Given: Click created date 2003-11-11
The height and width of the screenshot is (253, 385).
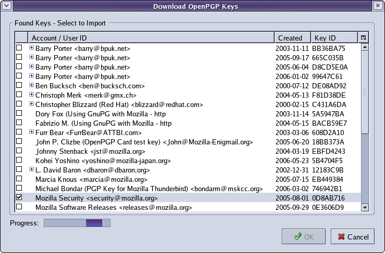Looking at the screenshot, I should pos(292,48).
